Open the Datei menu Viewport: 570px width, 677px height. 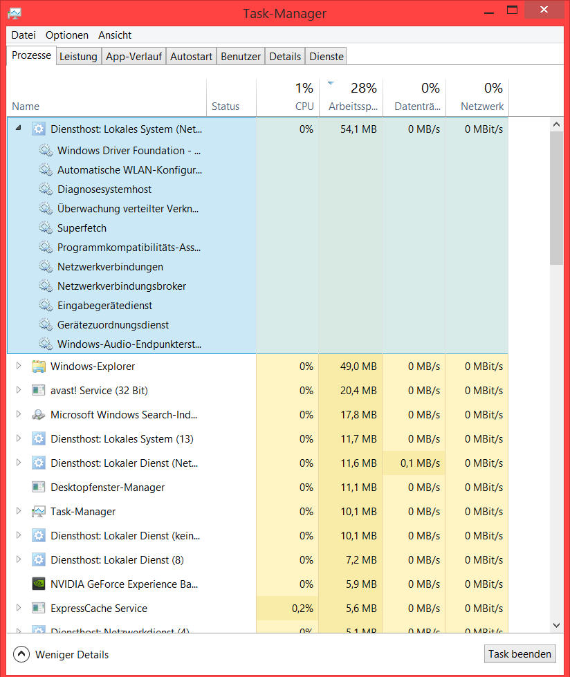24,35
